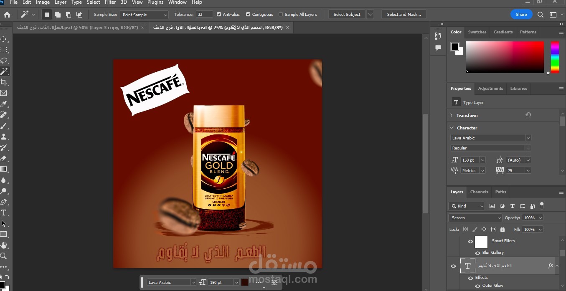Open the search icon next to Share

pos(541,15)
